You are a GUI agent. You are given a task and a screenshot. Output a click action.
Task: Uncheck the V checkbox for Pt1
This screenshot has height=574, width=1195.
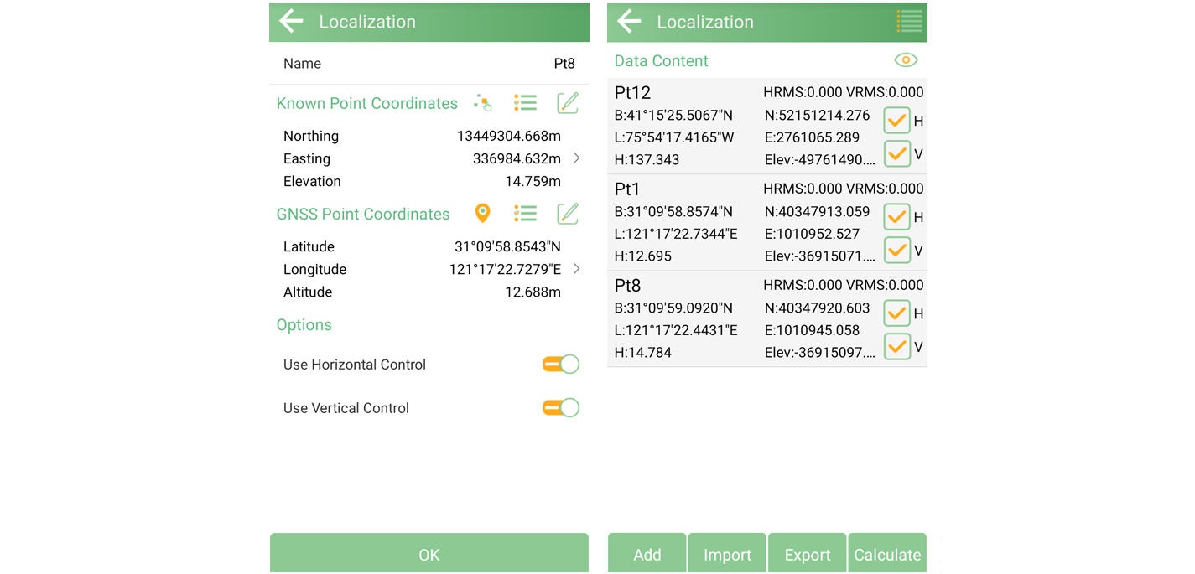click(896, 250)
